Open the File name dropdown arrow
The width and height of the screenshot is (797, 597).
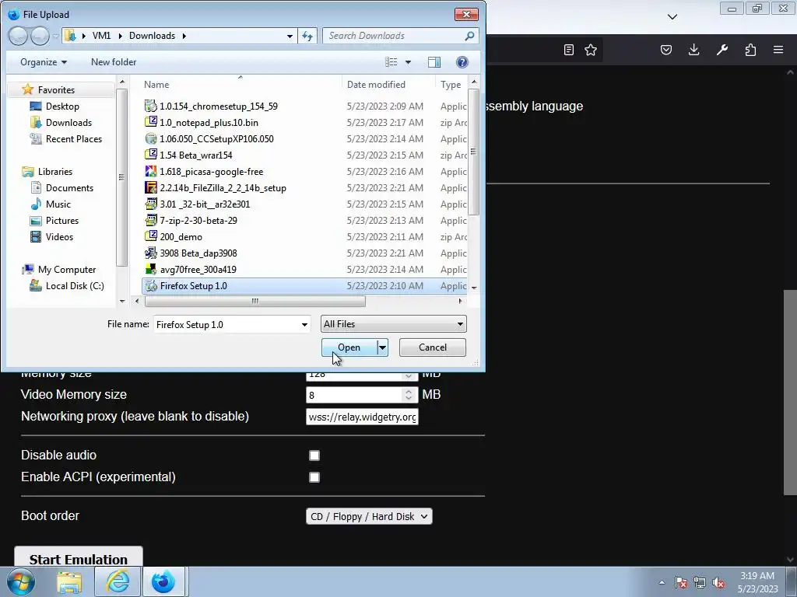(x=304, y=324)
